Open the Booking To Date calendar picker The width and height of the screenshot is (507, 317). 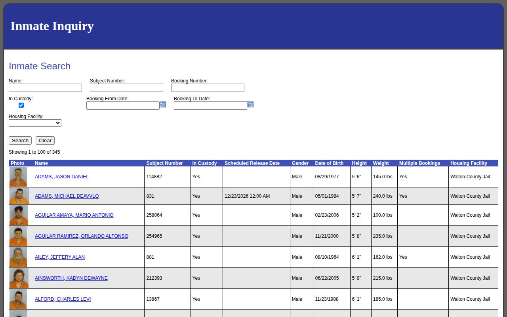(x=250, y=105)
